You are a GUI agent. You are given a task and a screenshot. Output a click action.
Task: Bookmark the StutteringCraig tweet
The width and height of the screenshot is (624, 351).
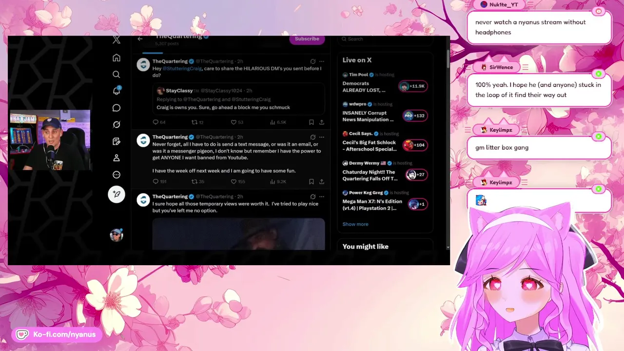coord(311,122)
